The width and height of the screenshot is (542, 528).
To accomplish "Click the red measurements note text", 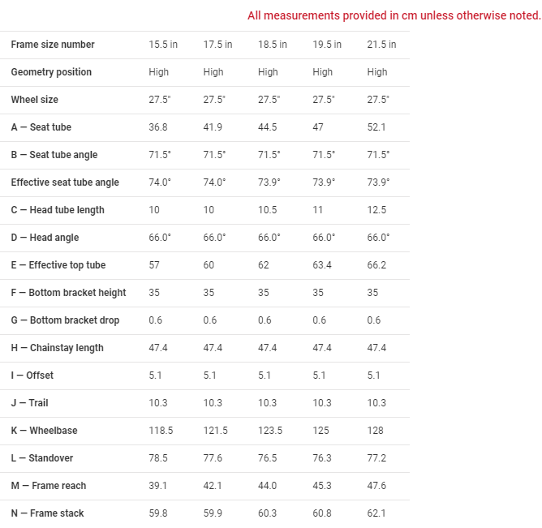I will tap(394, 15).
